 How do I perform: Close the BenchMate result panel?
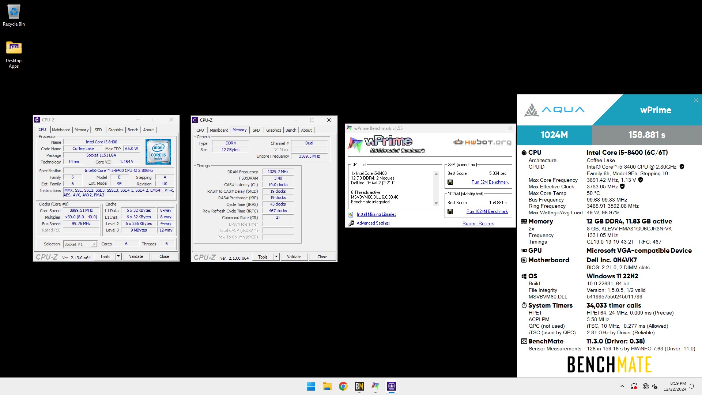(x=696, y=100)
